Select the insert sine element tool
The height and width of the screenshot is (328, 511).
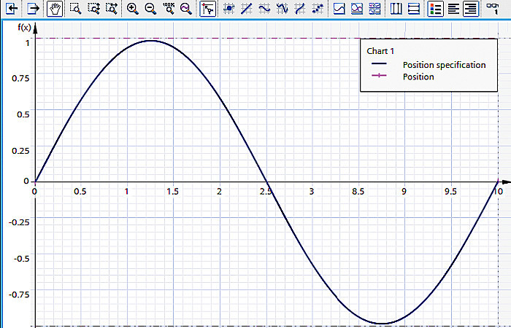(x=264, y=9)
